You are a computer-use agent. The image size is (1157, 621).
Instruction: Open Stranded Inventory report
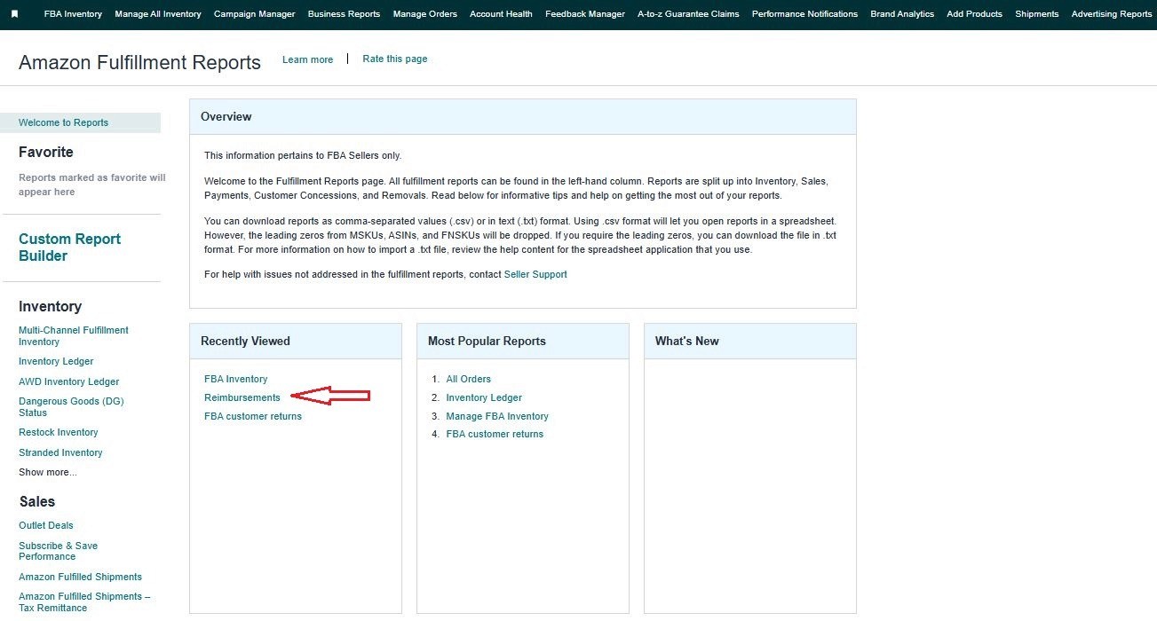click(x=60, y=452)
